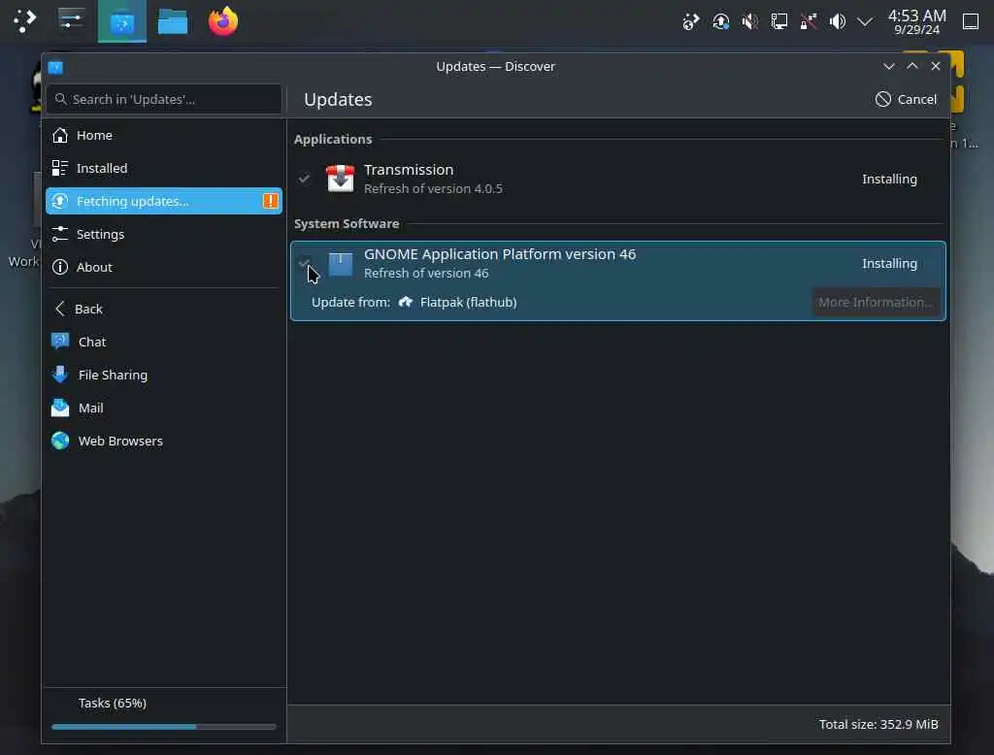
Task: Minimize the Discover window
Action: coord(889,66)
